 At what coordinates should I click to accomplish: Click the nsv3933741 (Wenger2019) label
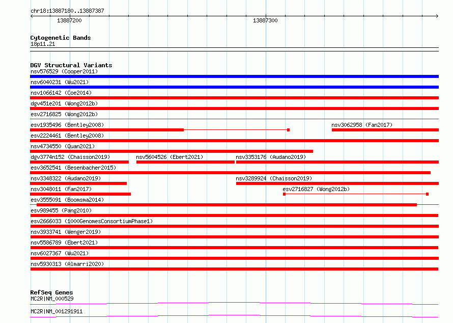click(x=66, y=232)
